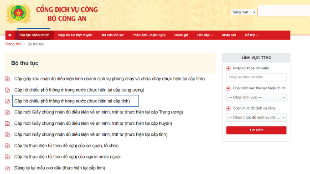Click the Bộ thủ tục breadcrumb text

(36, 44)
